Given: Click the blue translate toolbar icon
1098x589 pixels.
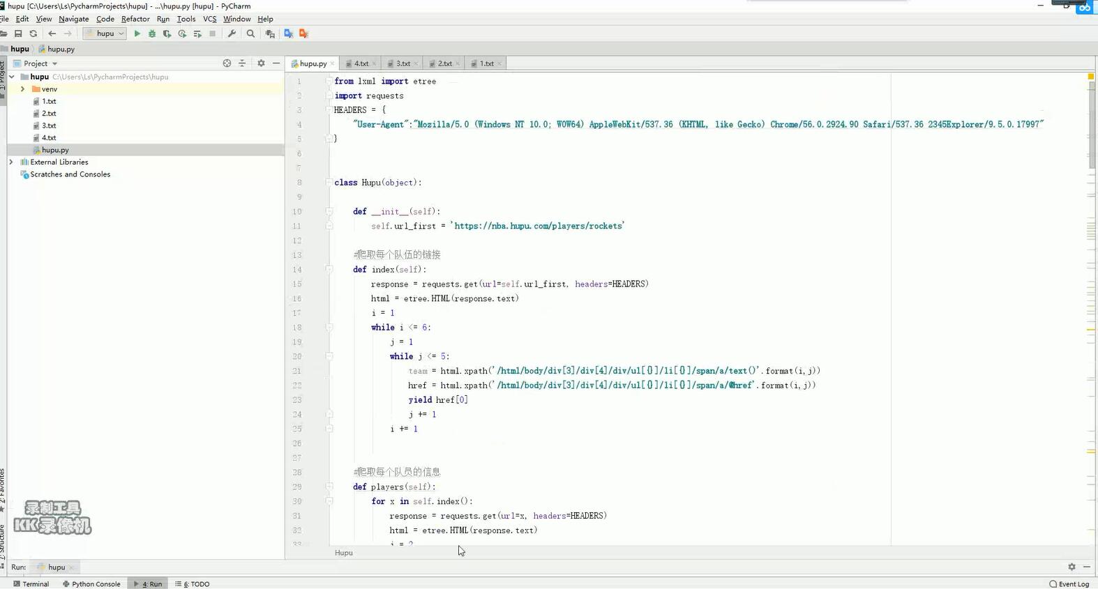Looking at the screenshot, I should 288,33.
